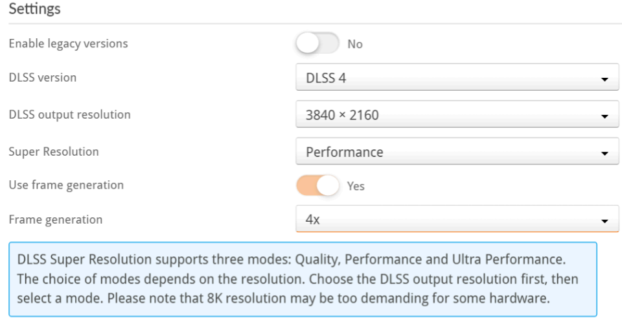Image resolution: width=622 pixels, height=323 pixels.
Task: Click the caret icon on Super Resolution field
Action: pyautogui.click(x=605, y=154)
